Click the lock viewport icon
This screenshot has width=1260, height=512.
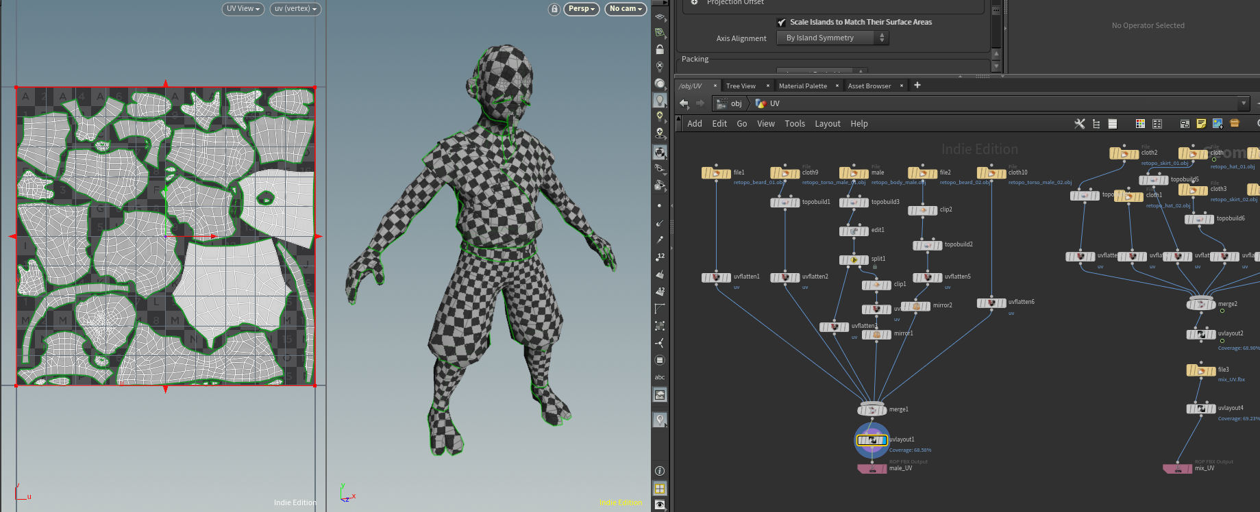(x=660, y=50)
